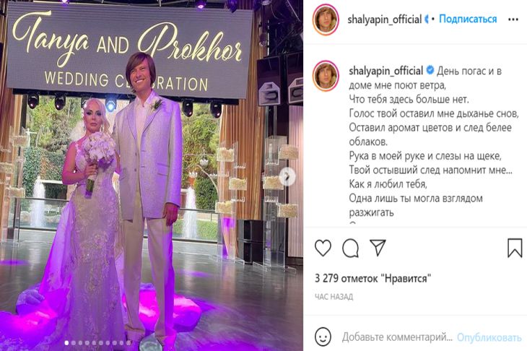Click the wedding photo of the couple

[152, 175]
